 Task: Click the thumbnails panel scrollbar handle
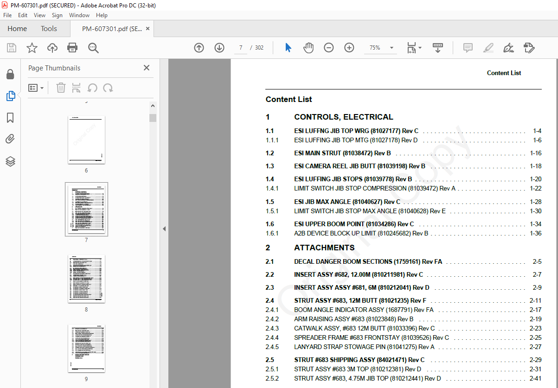pyautogui.click(x=153, y=118)
